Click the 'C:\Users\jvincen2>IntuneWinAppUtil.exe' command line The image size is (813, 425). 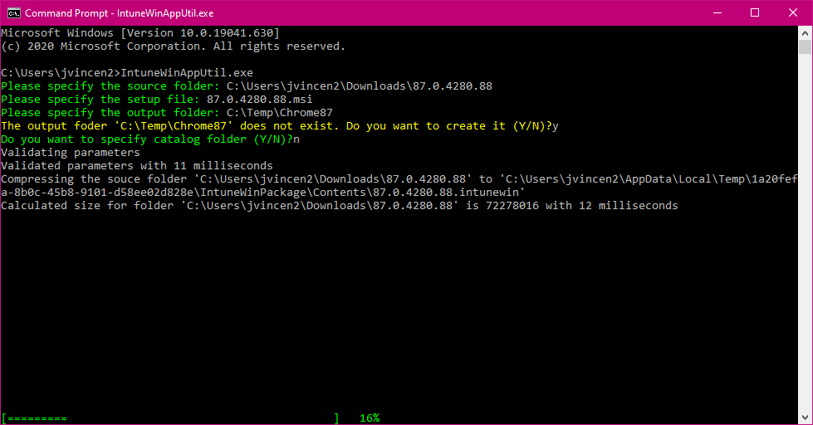127,73
